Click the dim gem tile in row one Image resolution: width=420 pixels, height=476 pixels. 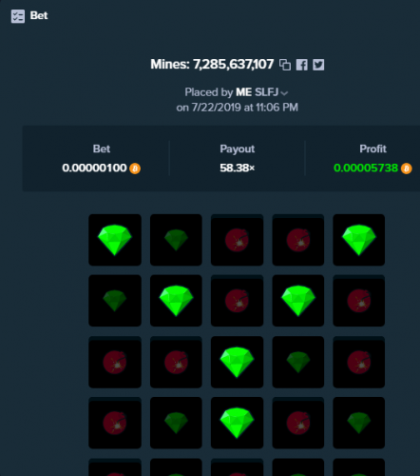coord(176,240)
